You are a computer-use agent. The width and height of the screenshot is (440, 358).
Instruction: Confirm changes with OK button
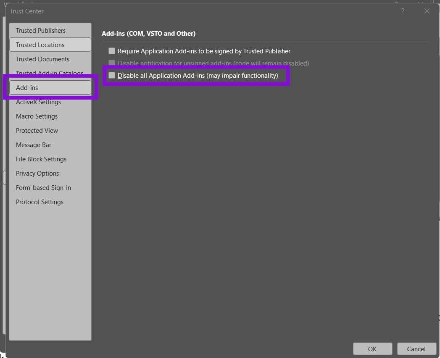[372, 349]
